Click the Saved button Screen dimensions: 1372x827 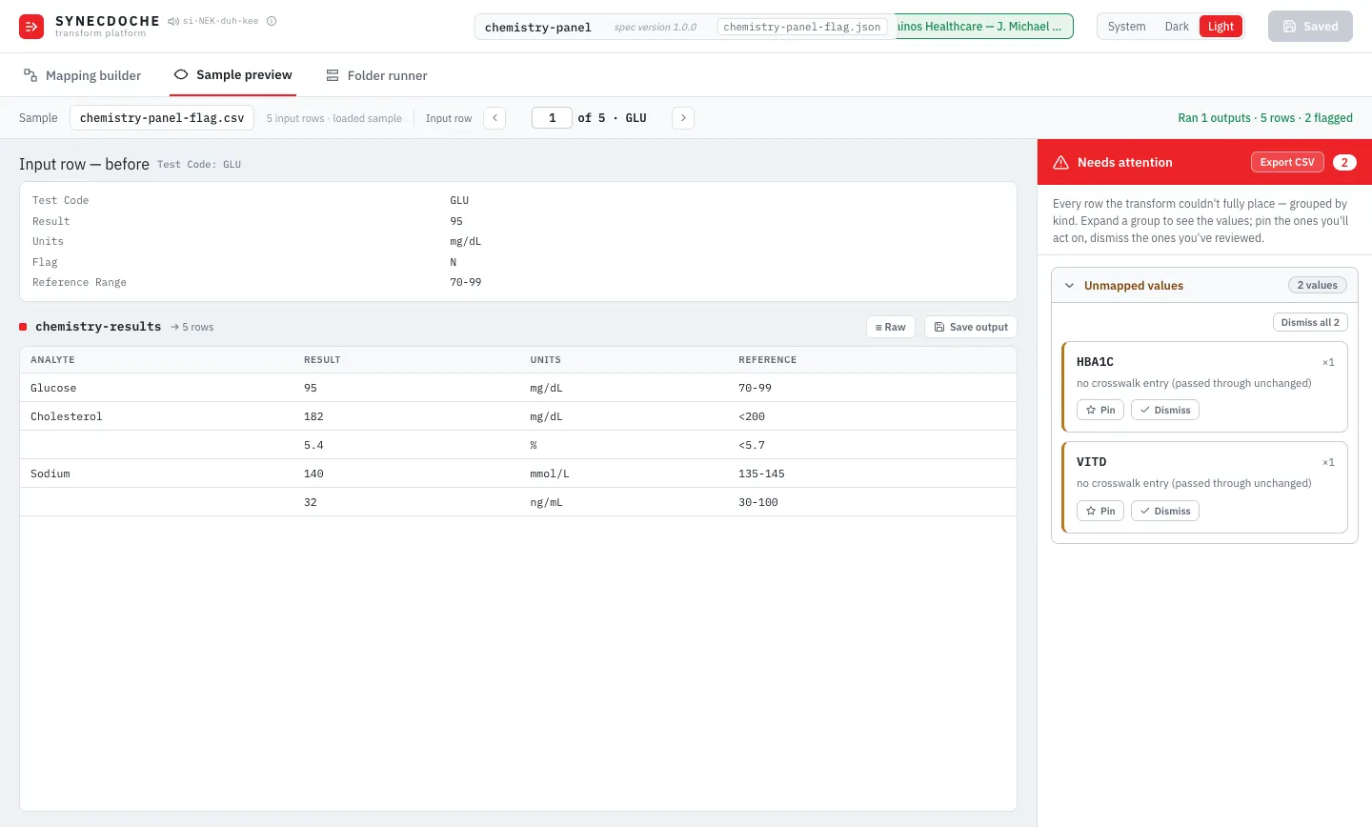pyautogui.click(x=1310, y=27)
